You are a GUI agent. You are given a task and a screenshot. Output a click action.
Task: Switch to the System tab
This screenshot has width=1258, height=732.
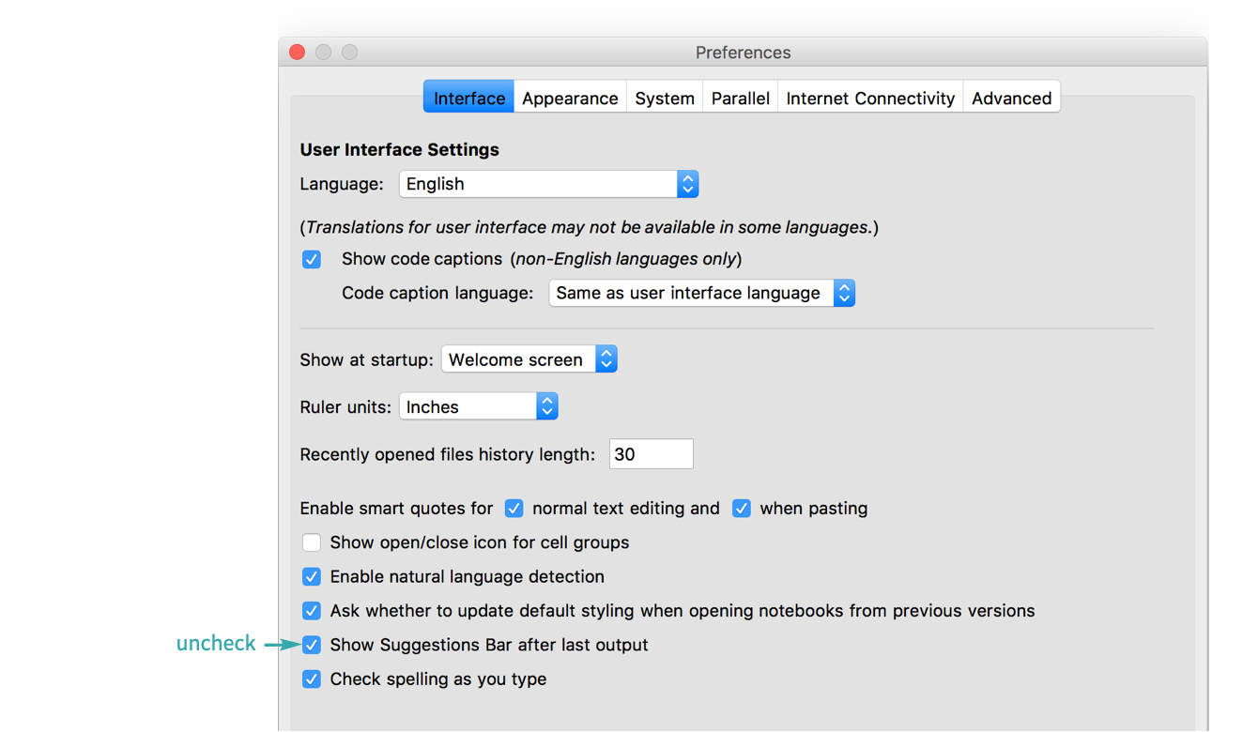point(664,98)
